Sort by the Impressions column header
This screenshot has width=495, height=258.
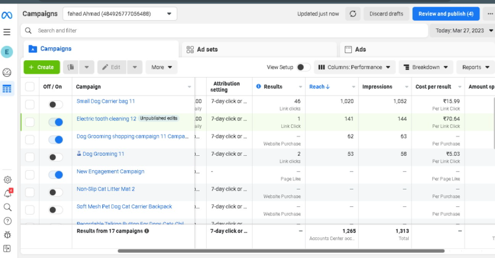click(x=377, y=87)
